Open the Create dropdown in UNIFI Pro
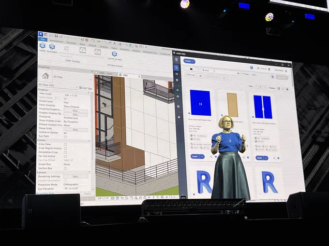Screen dimensions: 329x246 click(x=190, y=61)
